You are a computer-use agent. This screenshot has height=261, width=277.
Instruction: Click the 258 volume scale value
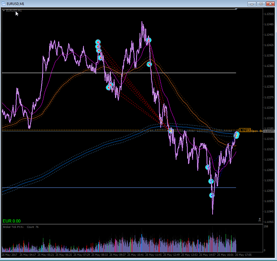click(266, 226)
